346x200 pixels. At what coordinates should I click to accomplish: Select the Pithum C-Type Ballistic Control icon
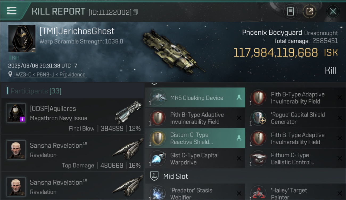click(x=258, y=158)
